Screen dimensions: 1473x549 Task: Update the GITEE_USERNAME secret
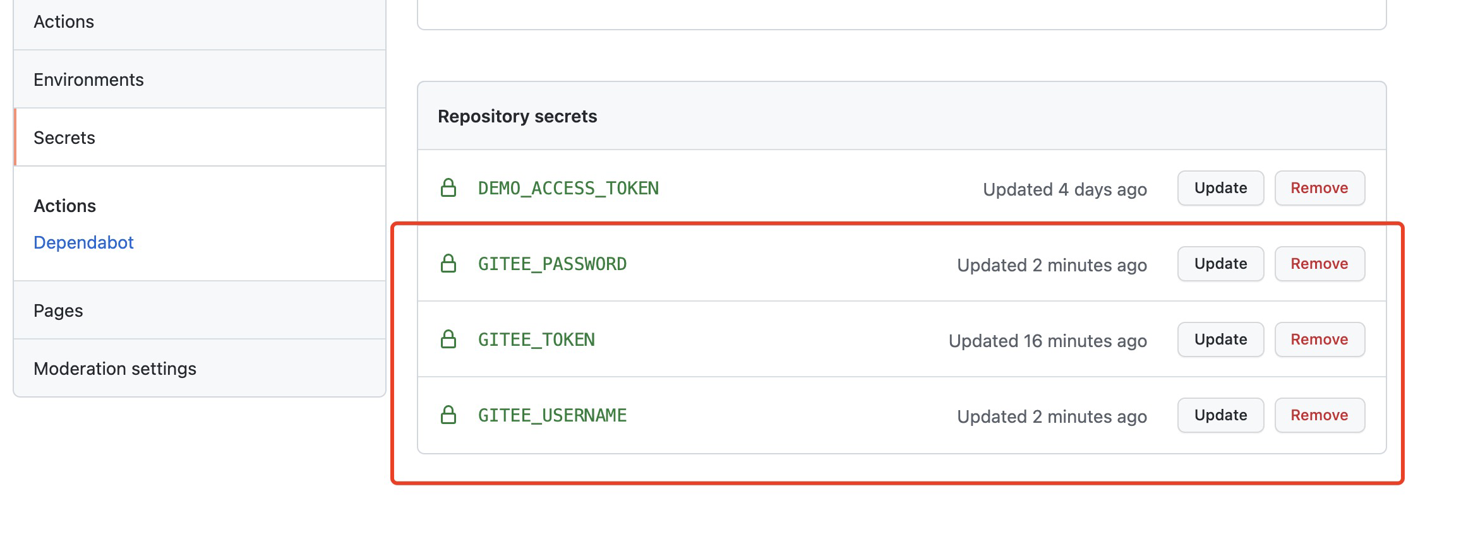(x=1220, y=415)
